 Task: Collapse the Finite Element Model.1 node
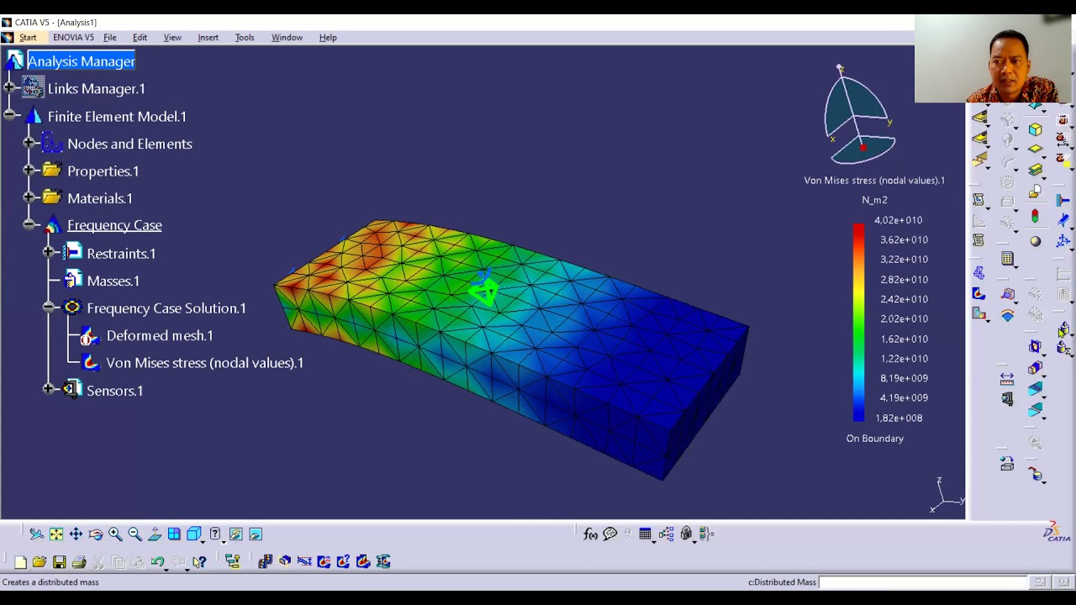pos(9,115)
